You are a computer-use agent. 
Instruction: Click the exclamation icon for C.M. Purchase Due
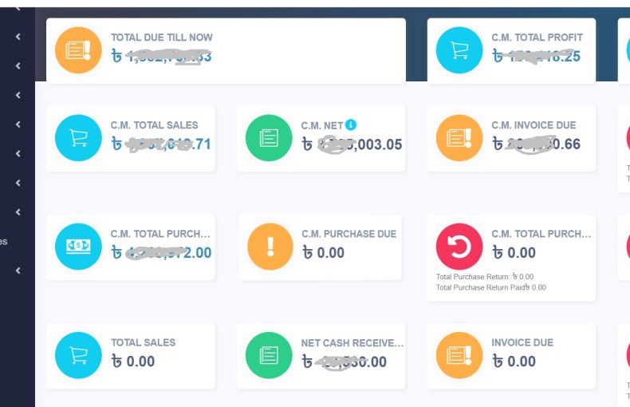[270, 247]
